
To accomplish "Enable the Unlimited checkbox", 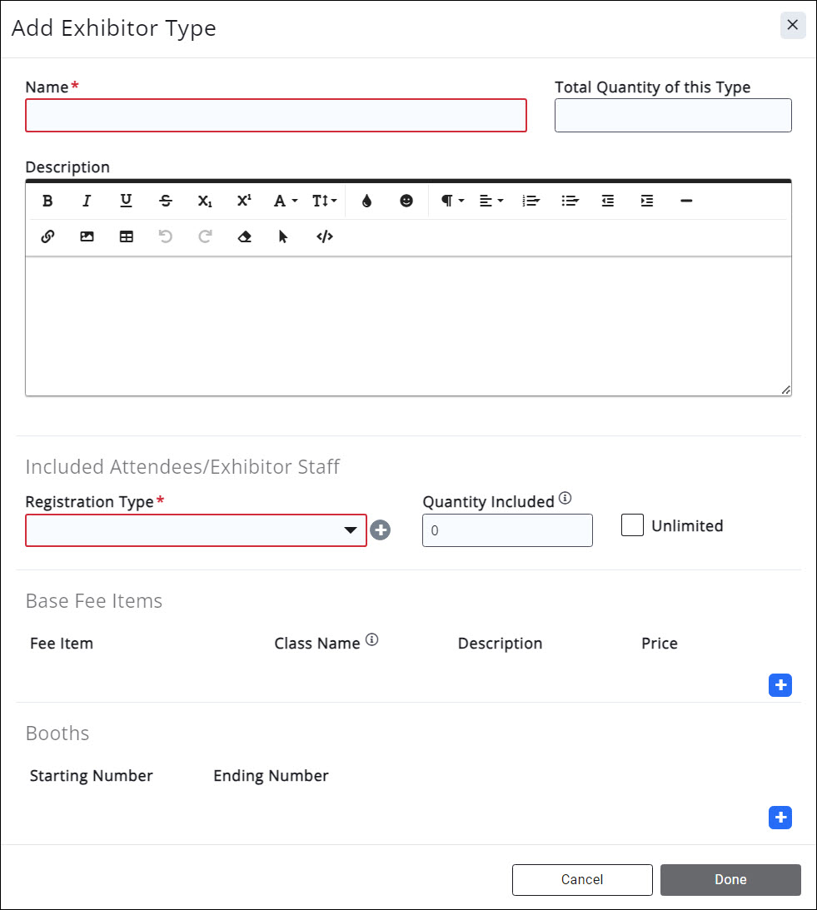I will tap(632, 525).
